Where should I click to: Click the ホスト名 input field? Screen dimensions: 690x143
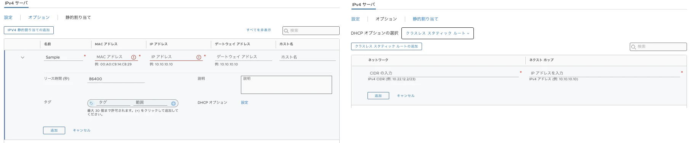[308, 57]
